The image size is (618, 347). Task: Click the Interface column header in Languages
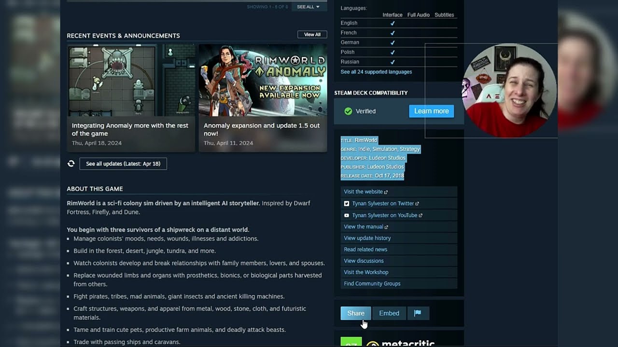pyautogui.click(x=393, y=15)
